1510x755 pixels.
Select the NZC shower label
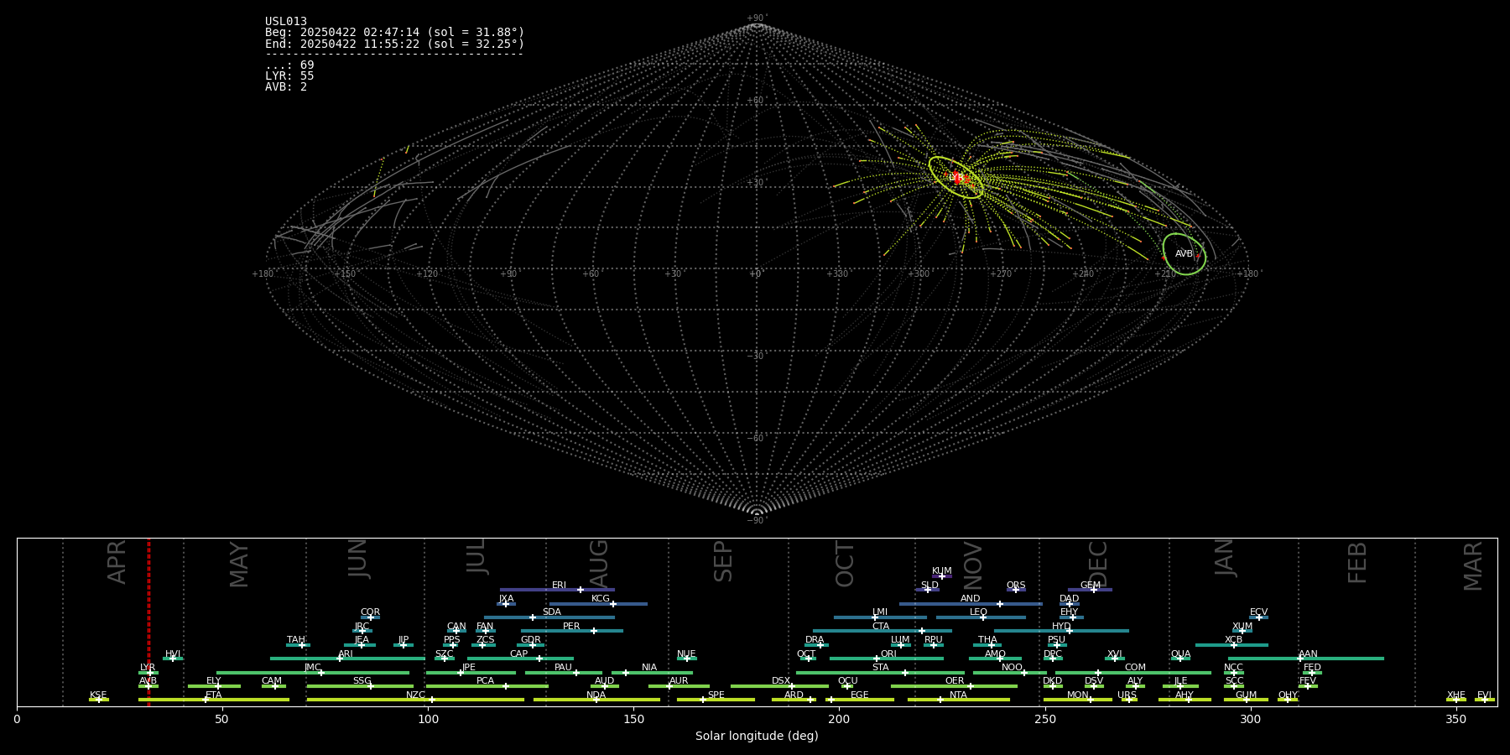(x=415, y=695)
